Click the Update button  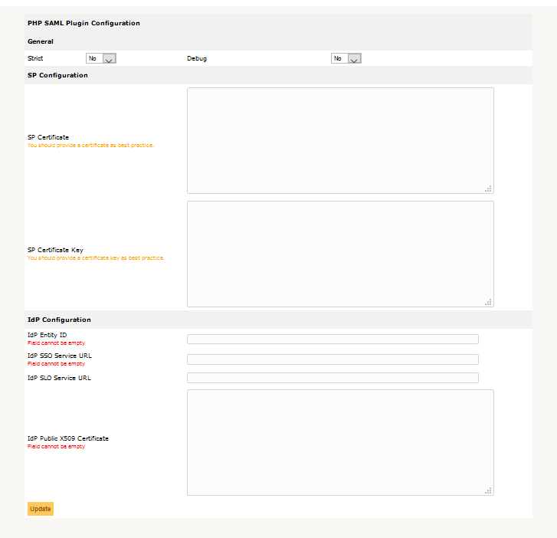click(x=41, y=509)
